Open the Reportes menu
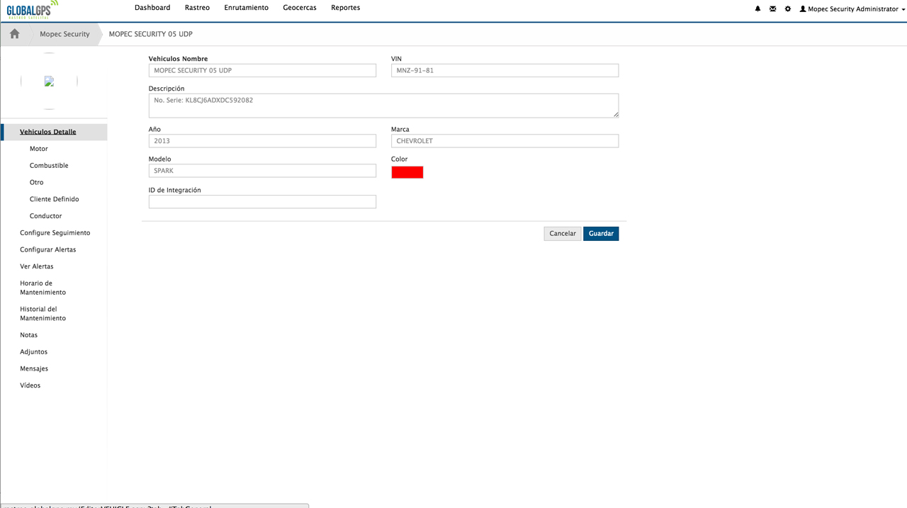The height and width of the screenshot is (508, 907). (345, 8)
